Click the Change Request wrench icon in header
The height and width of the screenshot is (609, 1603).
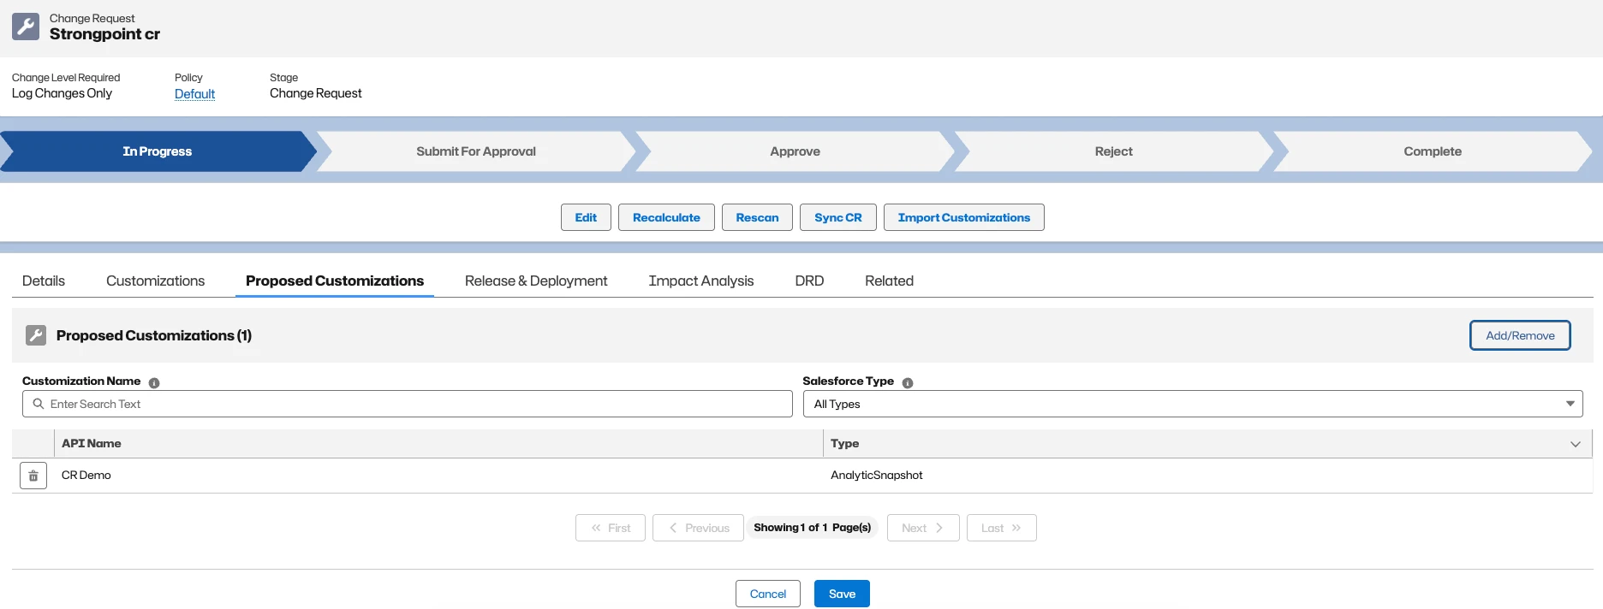click(25, 27)
